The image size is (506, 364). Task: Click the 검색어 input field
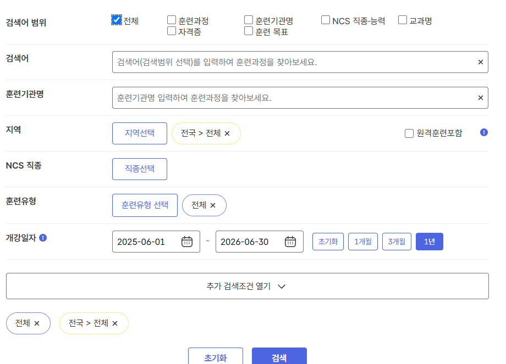300,62
